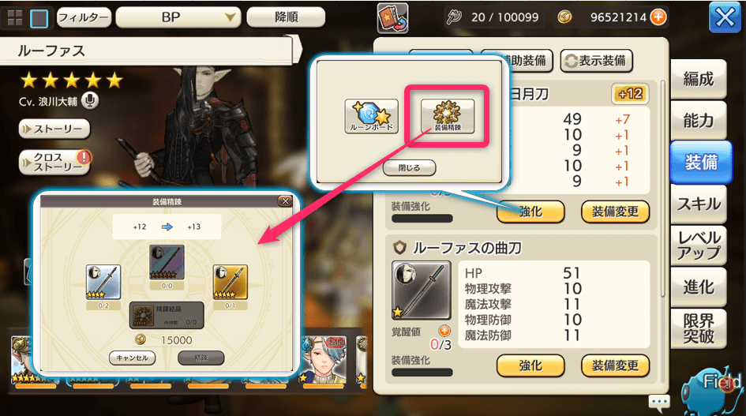Switch to single card view icon

(39, 19)
